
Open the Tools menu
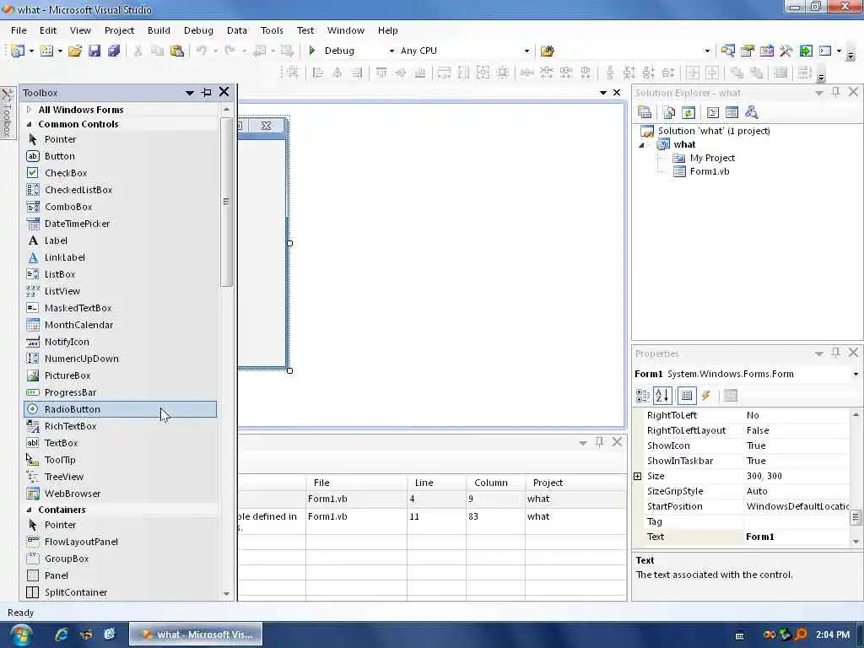point(272,30)
